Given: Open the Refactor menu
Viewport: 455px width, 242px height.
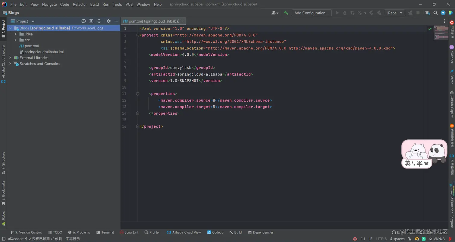Looking at the screenshot, I should [x=80, y=4].
